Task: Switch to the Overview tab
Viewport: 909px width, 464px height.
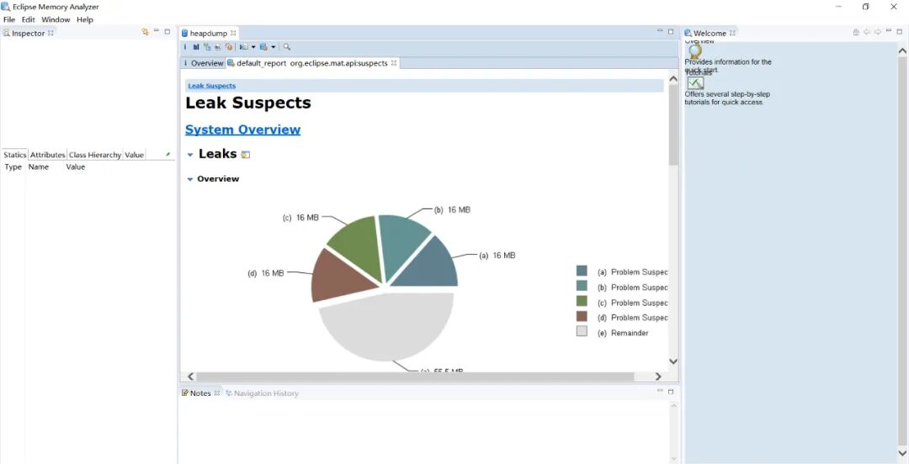Action: click(x=203, y=63)
